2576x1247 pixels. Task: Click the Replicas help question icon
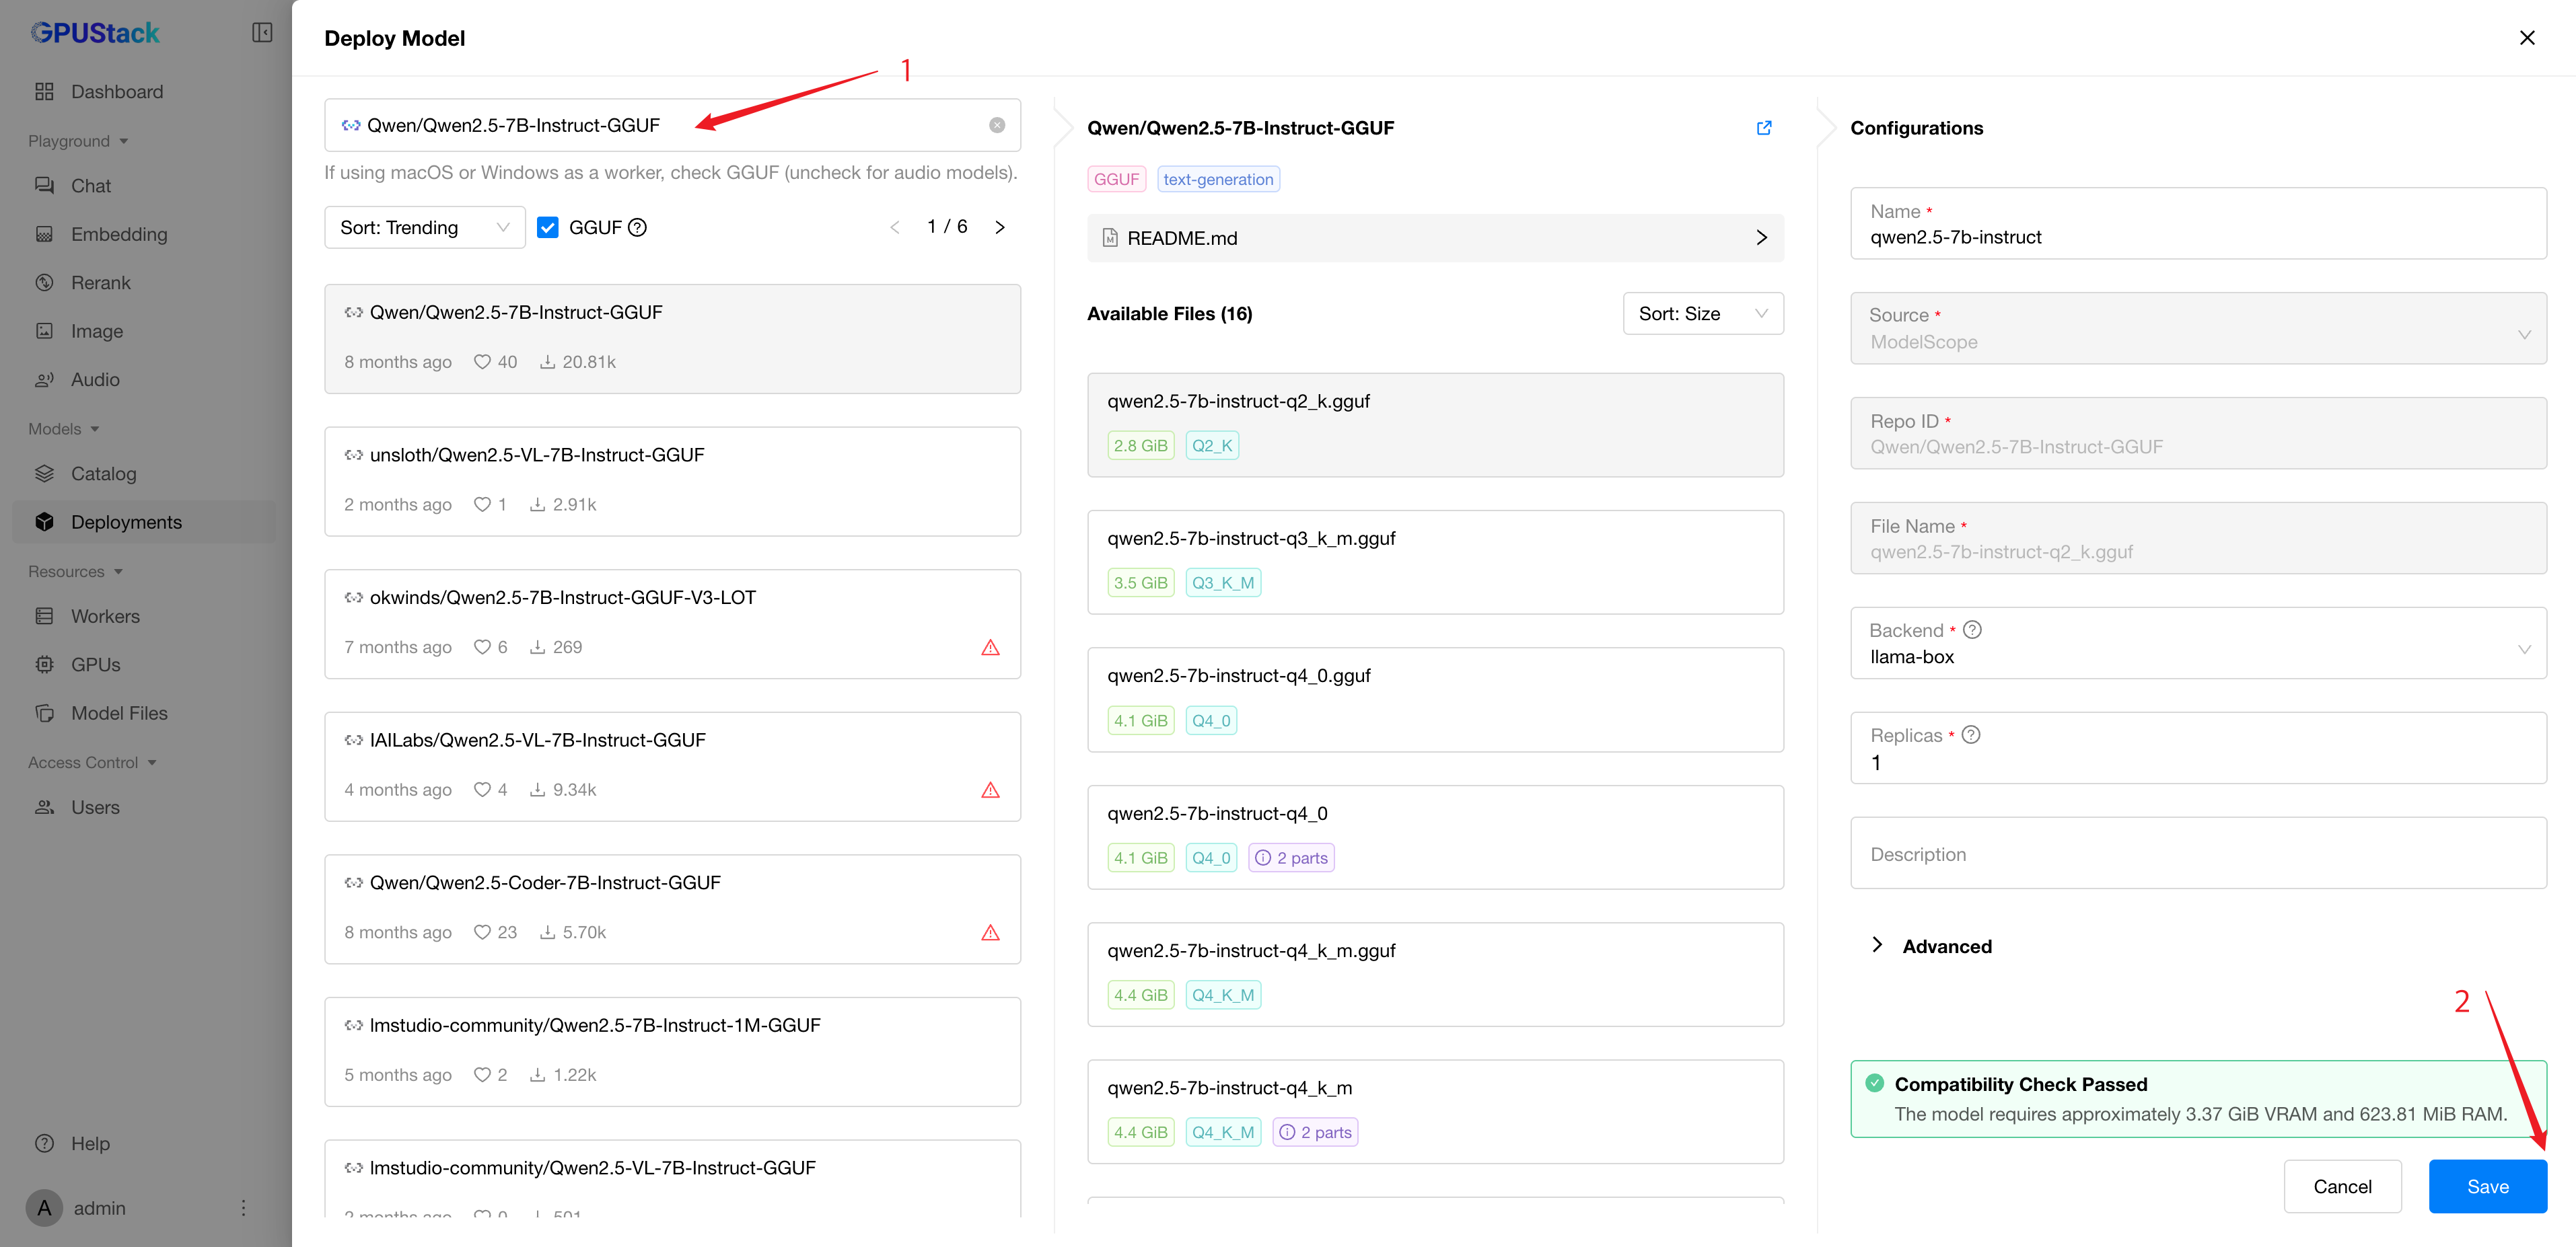pyautogui.click(x=1971, y=734)
